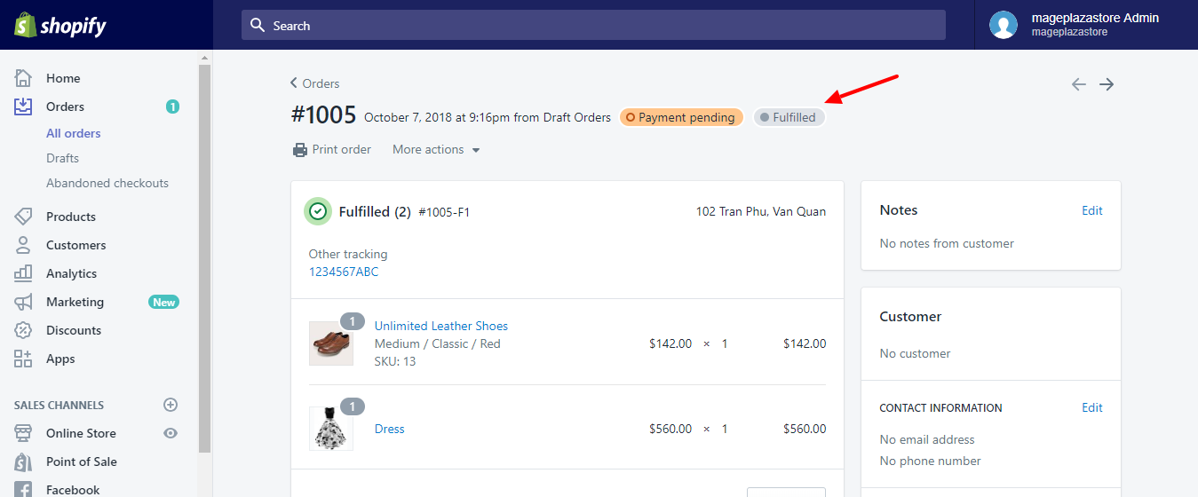The width and height of the screenshot is (1198, 497).
Task: Select the Products tag icon
Action: (23, 217)
